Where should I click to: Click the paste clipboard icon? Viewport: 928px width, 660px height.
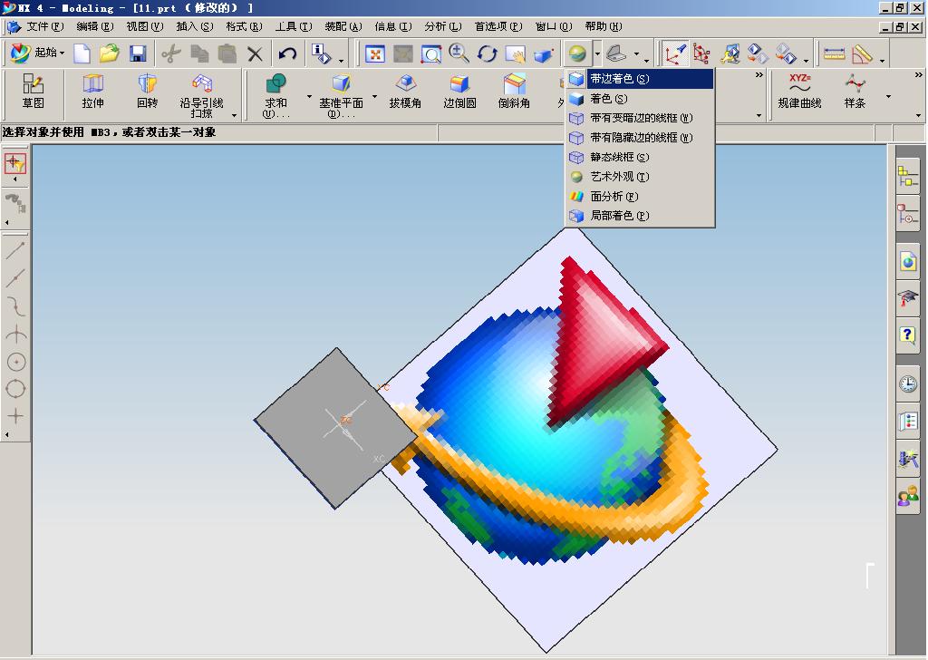pyautogui.click(x=227, y=53)
